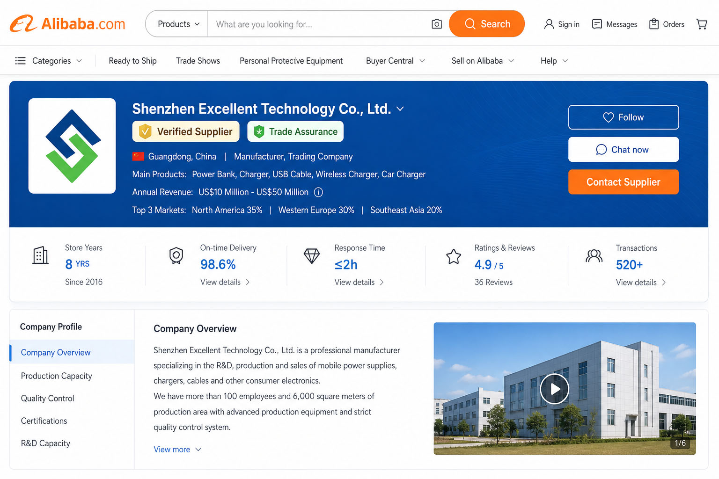Click the Alibaba.com logo

(67, 23)
